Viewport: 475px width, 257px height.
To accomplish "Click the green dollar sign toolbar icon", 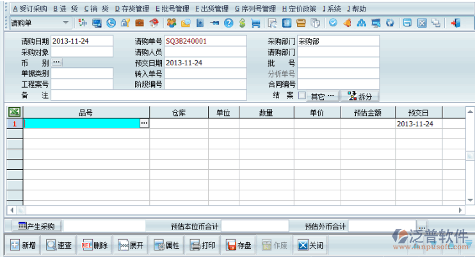I will (242, 24).
